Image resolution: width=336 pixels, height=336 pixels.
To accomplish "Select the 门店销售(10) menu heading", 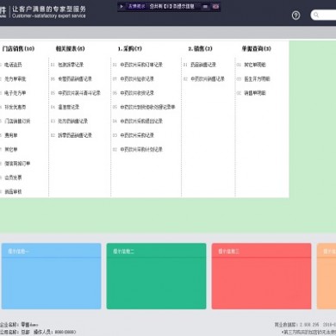I will coord(18,48).
